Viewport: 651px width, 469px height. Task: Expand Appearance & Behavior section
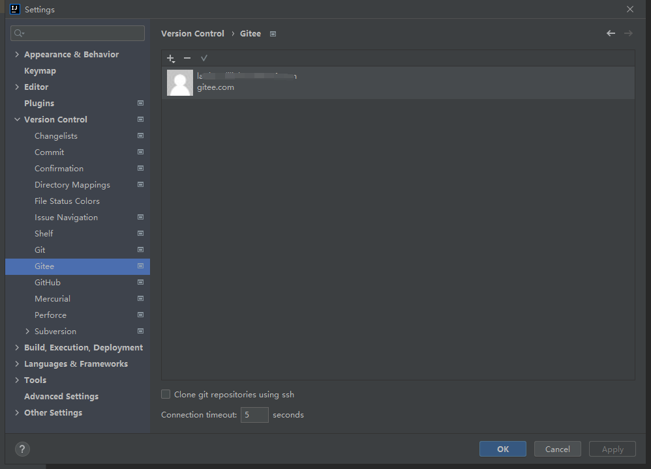(x=17, y=54)
